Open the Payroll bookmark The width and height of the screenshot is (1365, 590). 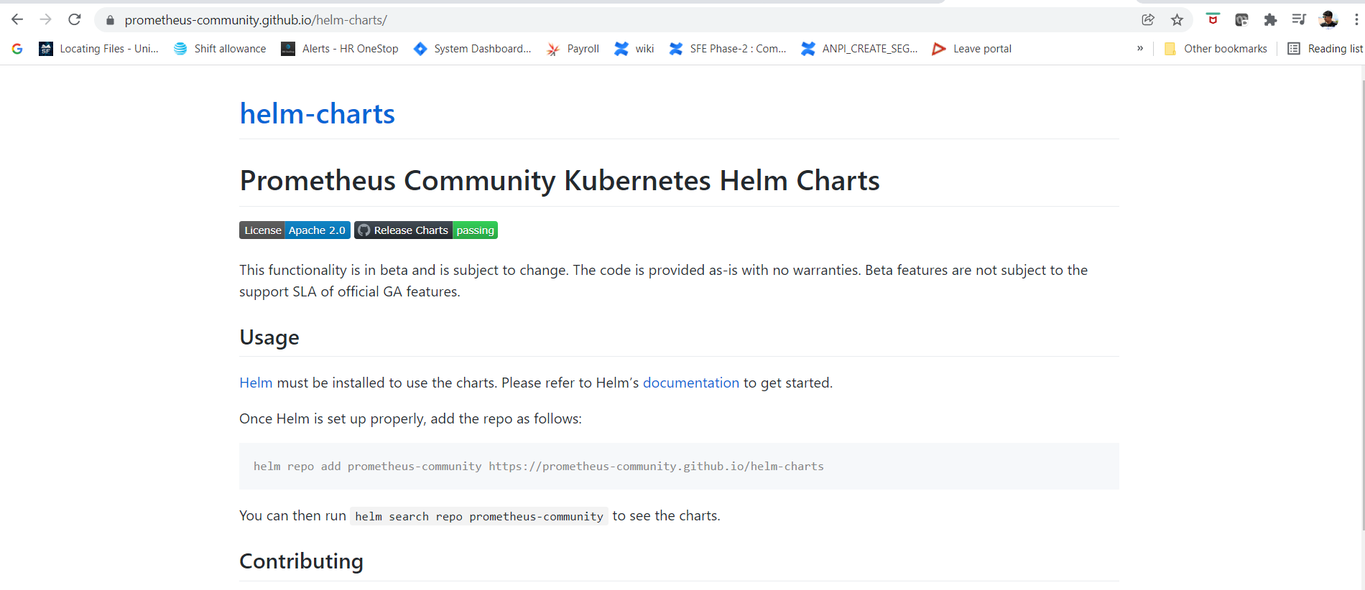pyautogui.click(x=573, y=49)
